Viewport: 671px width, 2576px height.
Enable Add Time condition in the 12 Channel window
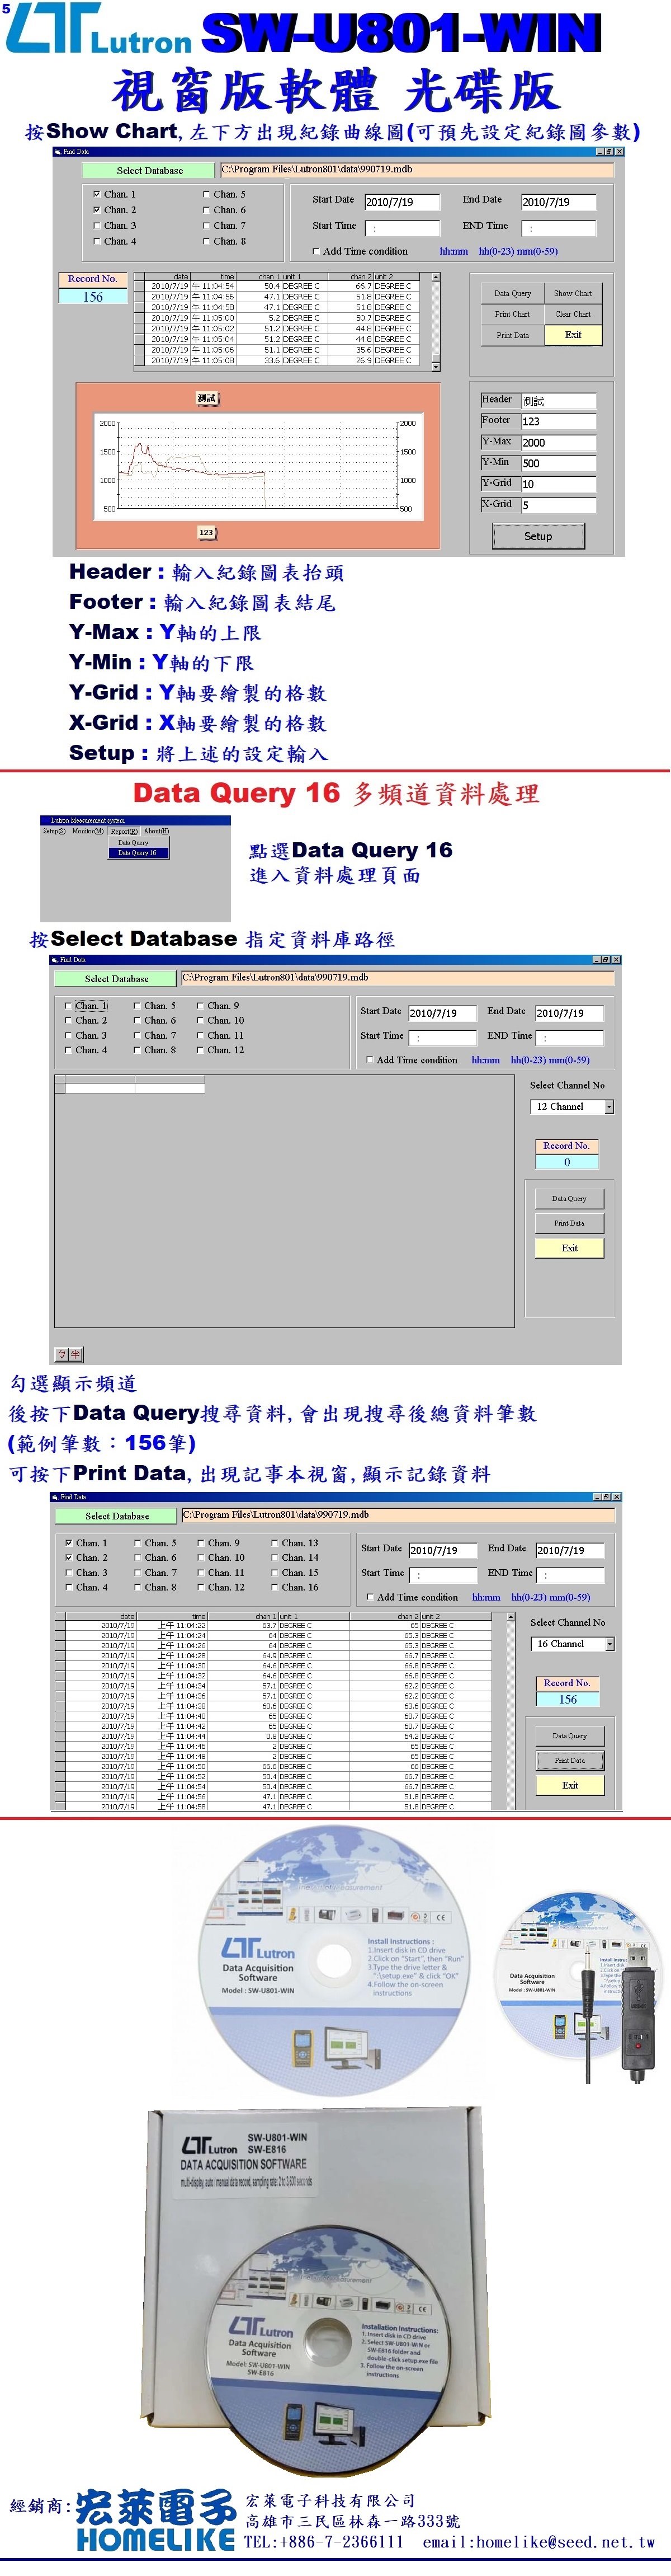[x=370, y=1060]
